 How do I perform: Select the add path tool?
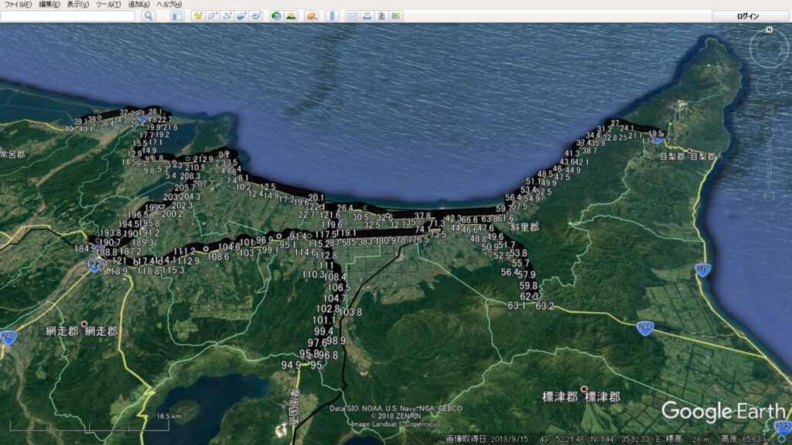point(227,15)
